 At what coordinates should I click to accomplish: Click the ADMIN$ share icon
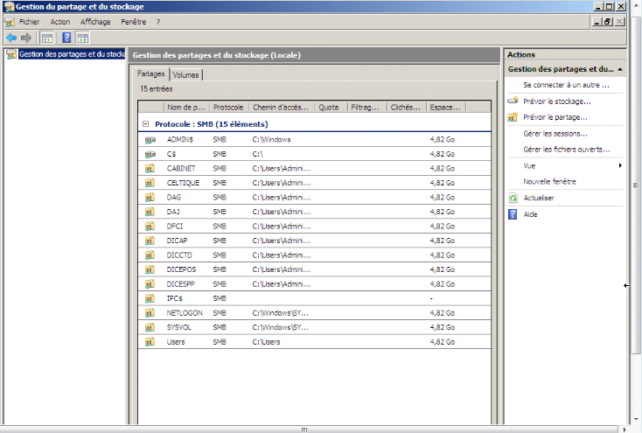(149, 139)
